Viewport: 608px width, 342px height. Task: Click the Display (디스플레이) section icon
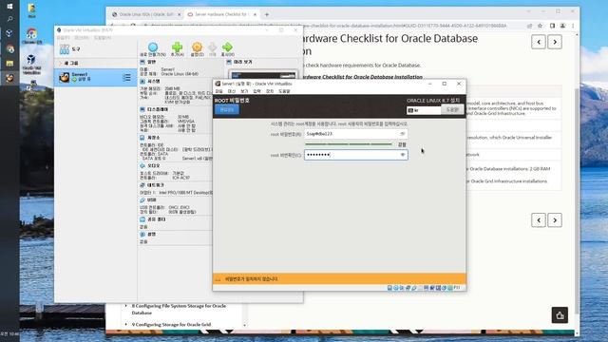point(142,110)
